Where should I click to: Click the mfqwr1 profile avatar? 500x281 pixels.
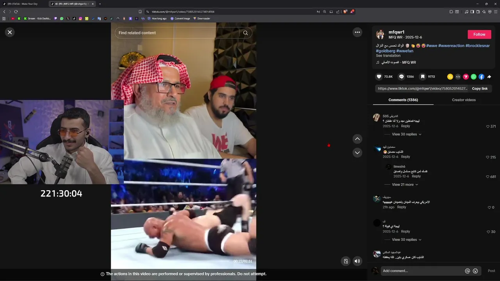380,35
